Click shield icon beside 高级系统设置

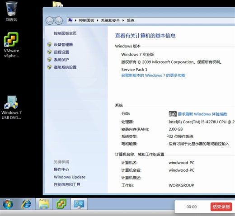(49, 67)
